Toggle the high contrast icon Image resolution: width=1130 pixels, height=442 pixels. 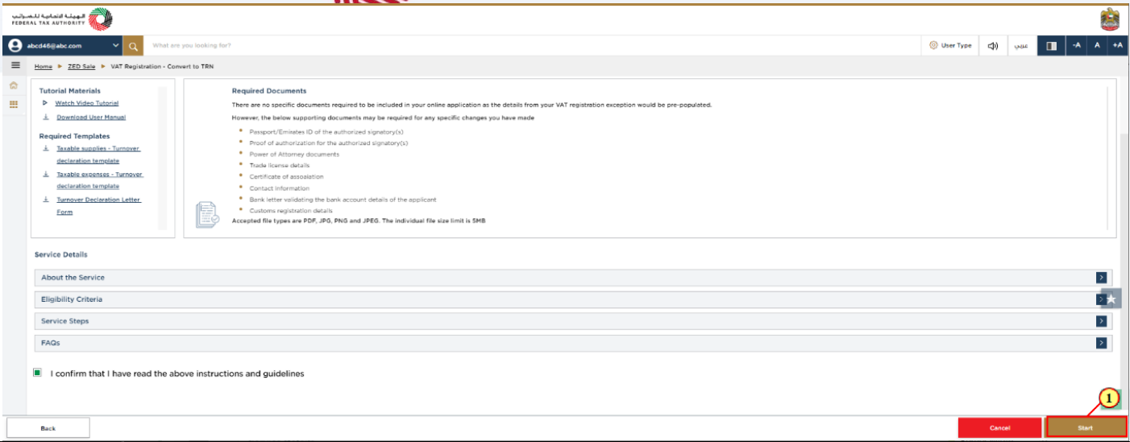pyautogui.click(x=1051, y=46)
